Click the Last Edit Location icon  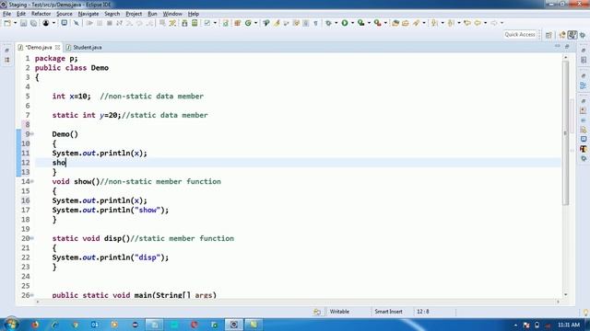tap(467, 23)
